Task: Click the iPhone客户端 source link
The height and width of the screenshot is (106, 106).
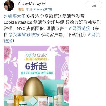Action: pos(42,9)
